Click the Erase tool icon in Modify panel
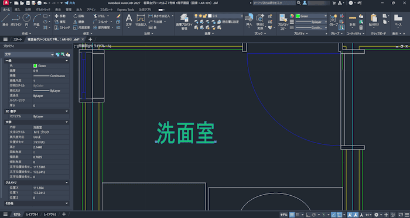Screen dimensions: 410x218 tap(118, 16)
